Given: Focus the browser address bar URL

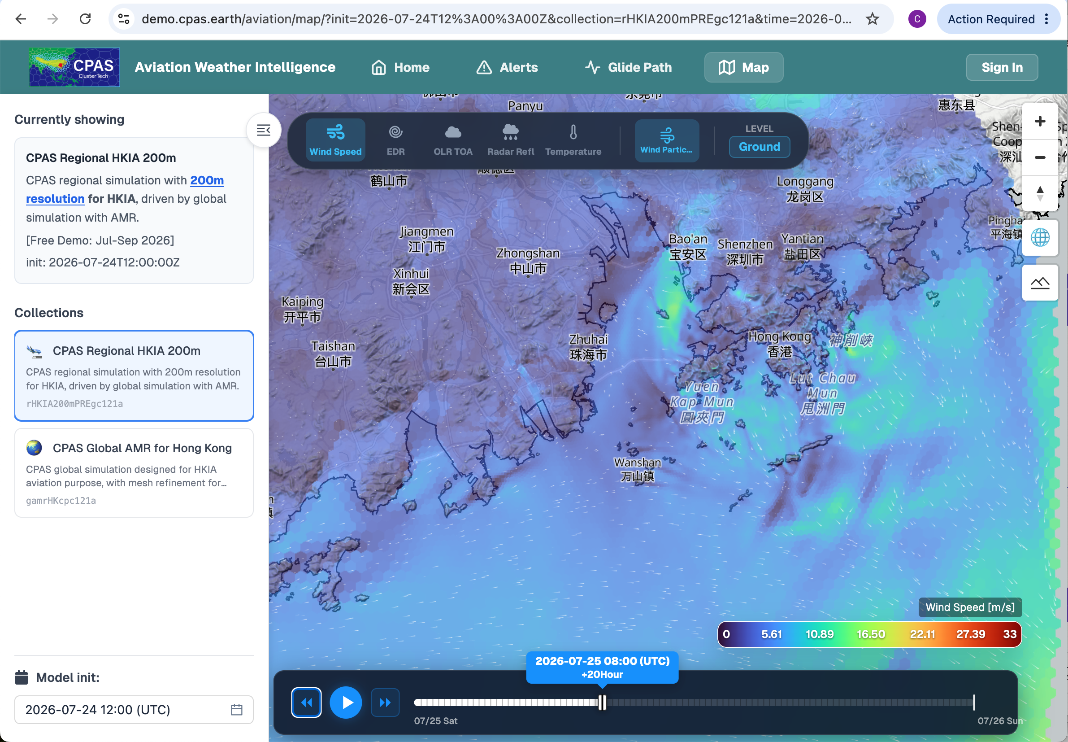Looking at the screenshot, I should pos(496,19).
